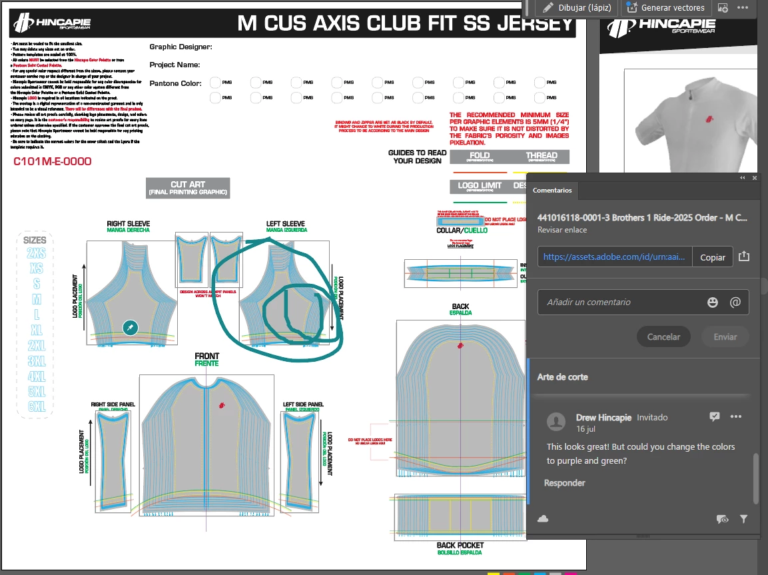The width and height of the screenshot is (768, 575).
Task: Click the @ mention icon
Action: (735, 302)
